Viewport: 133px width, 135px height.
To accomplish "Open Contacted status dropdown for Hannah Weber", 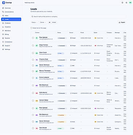I will [x=62, y=101].
